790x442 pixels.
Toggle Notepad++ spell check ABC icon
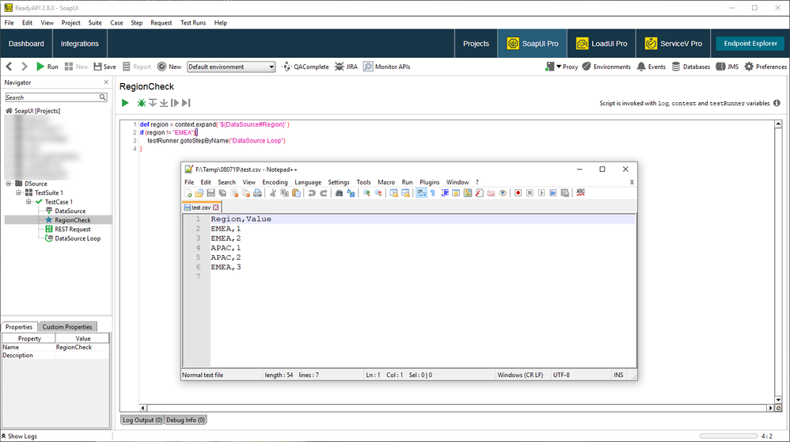pyautogui.click(x=581, y=193)
